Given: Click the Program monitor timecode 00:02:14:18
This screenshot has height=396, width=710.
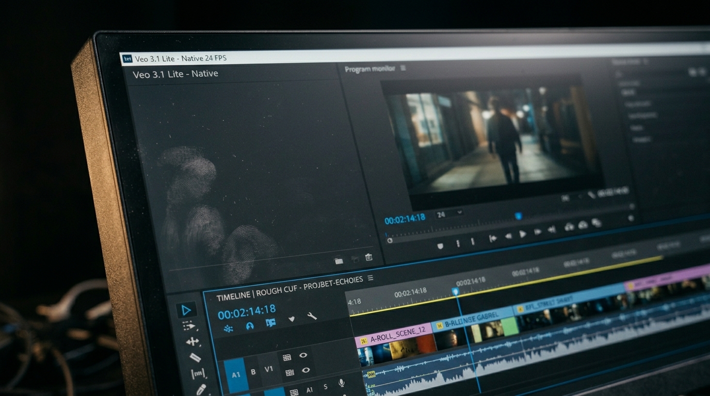Looking at the screenshot, I should tap(405, 219).
